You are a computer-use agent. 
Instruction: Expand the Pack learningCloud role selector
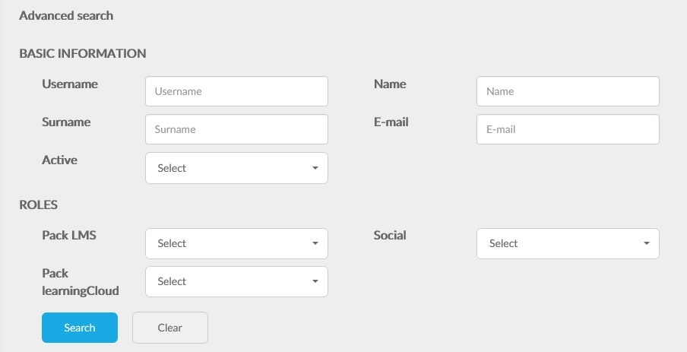coord(236,281)
